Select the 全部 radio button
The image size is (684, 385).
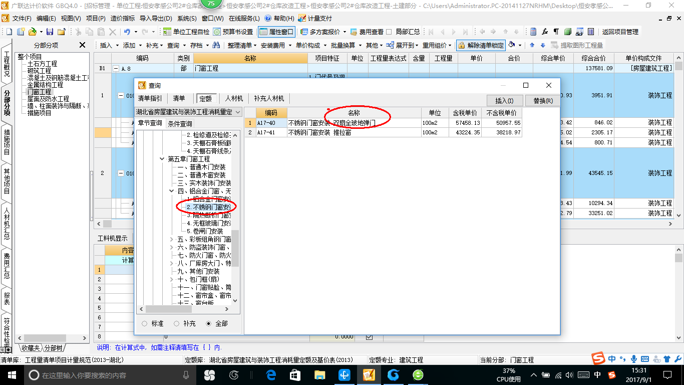click(208, 324)
